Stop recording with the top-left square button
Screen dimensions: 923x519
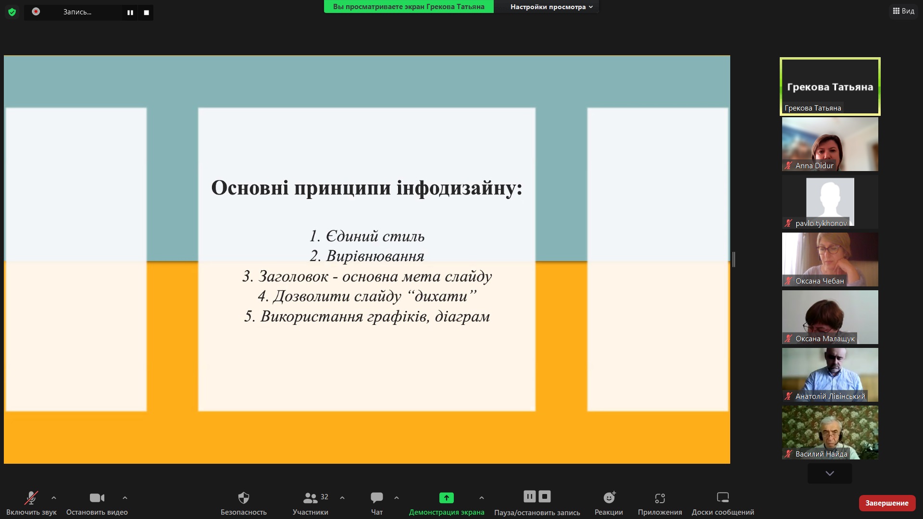click(146, 12)
